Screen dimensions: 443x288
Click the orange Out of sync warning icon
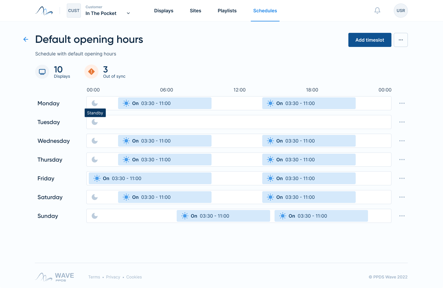click(91, 71)
